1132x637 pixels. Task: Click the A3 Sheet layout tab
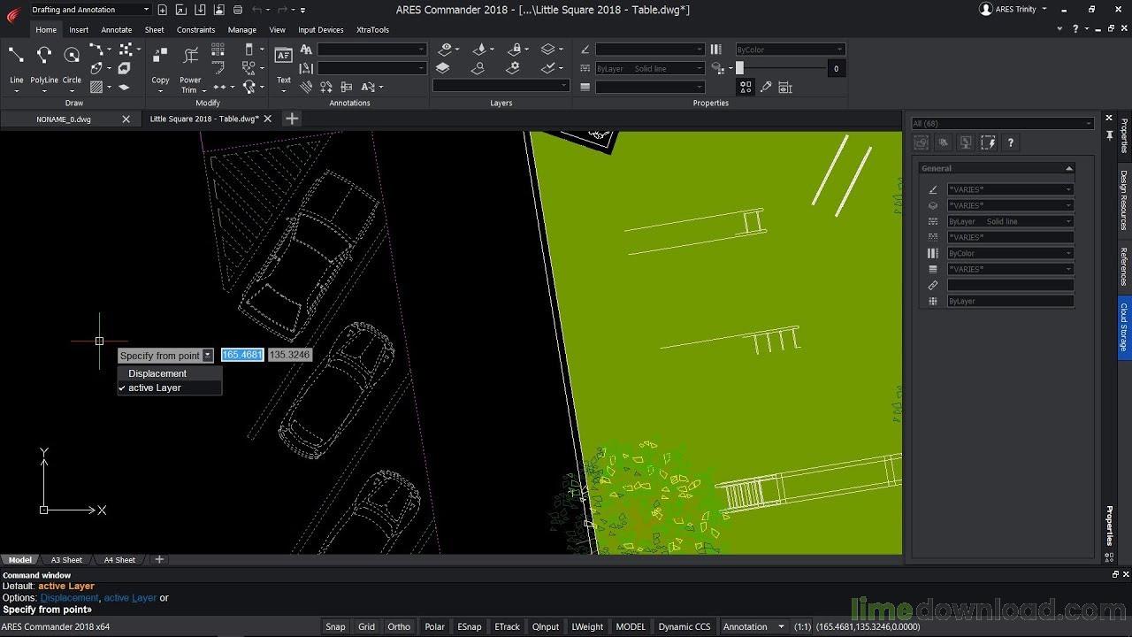[x=66, y=560]
